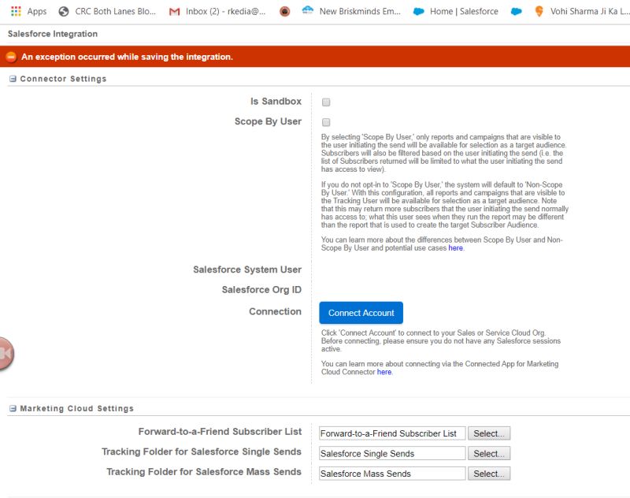630x498 pixels.
Task: Open the Select dialog for Salesforce Mass Sends
Action: (x=491, y=474)
